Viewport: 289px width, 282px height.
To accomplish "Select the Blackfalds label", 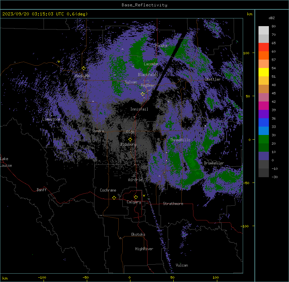I will [148, 75].
